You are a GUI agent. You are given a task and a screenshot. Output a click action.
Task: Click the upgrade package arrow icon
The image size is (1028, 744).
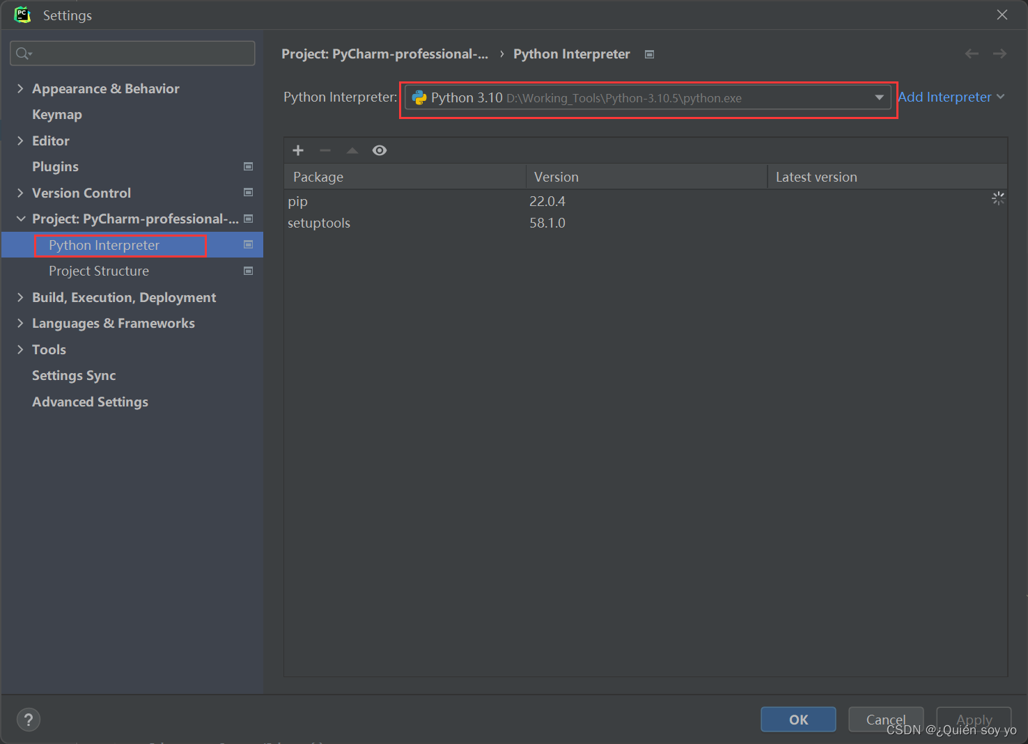click(352, 150)
